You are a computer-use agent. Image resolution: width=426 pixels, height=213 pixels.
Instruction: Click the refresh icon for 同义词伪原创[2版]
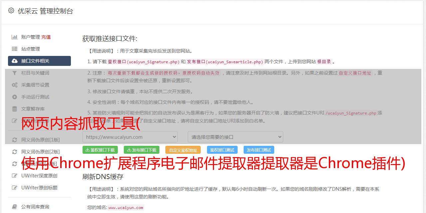15,152
